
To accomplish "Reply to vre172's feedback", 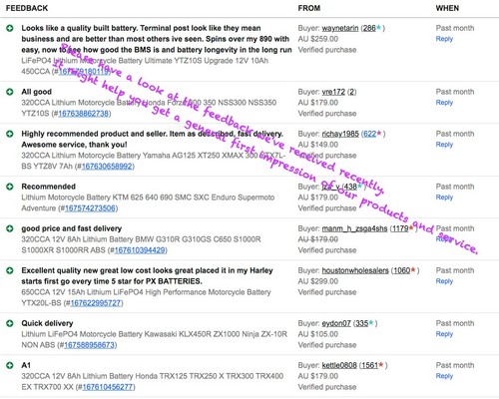I will (x=444, y=103).
